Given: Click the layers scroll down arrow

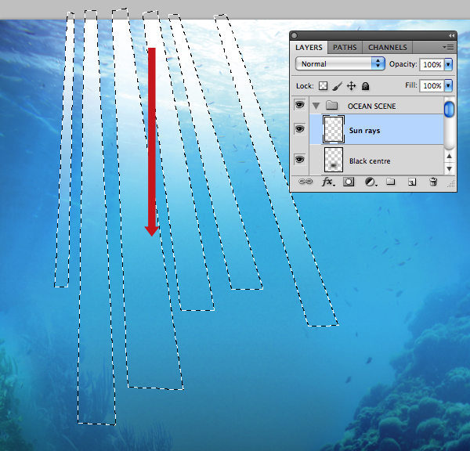Looking at the screenshot, I should pyautogui.click(x=449, y=169).
